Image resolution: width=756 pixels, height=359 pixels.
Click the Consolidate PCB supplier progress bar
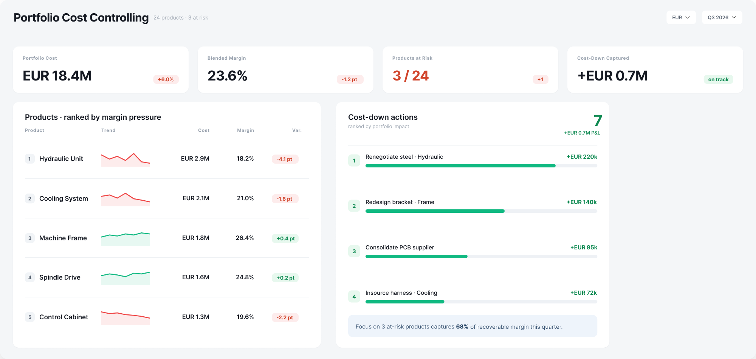481,257
